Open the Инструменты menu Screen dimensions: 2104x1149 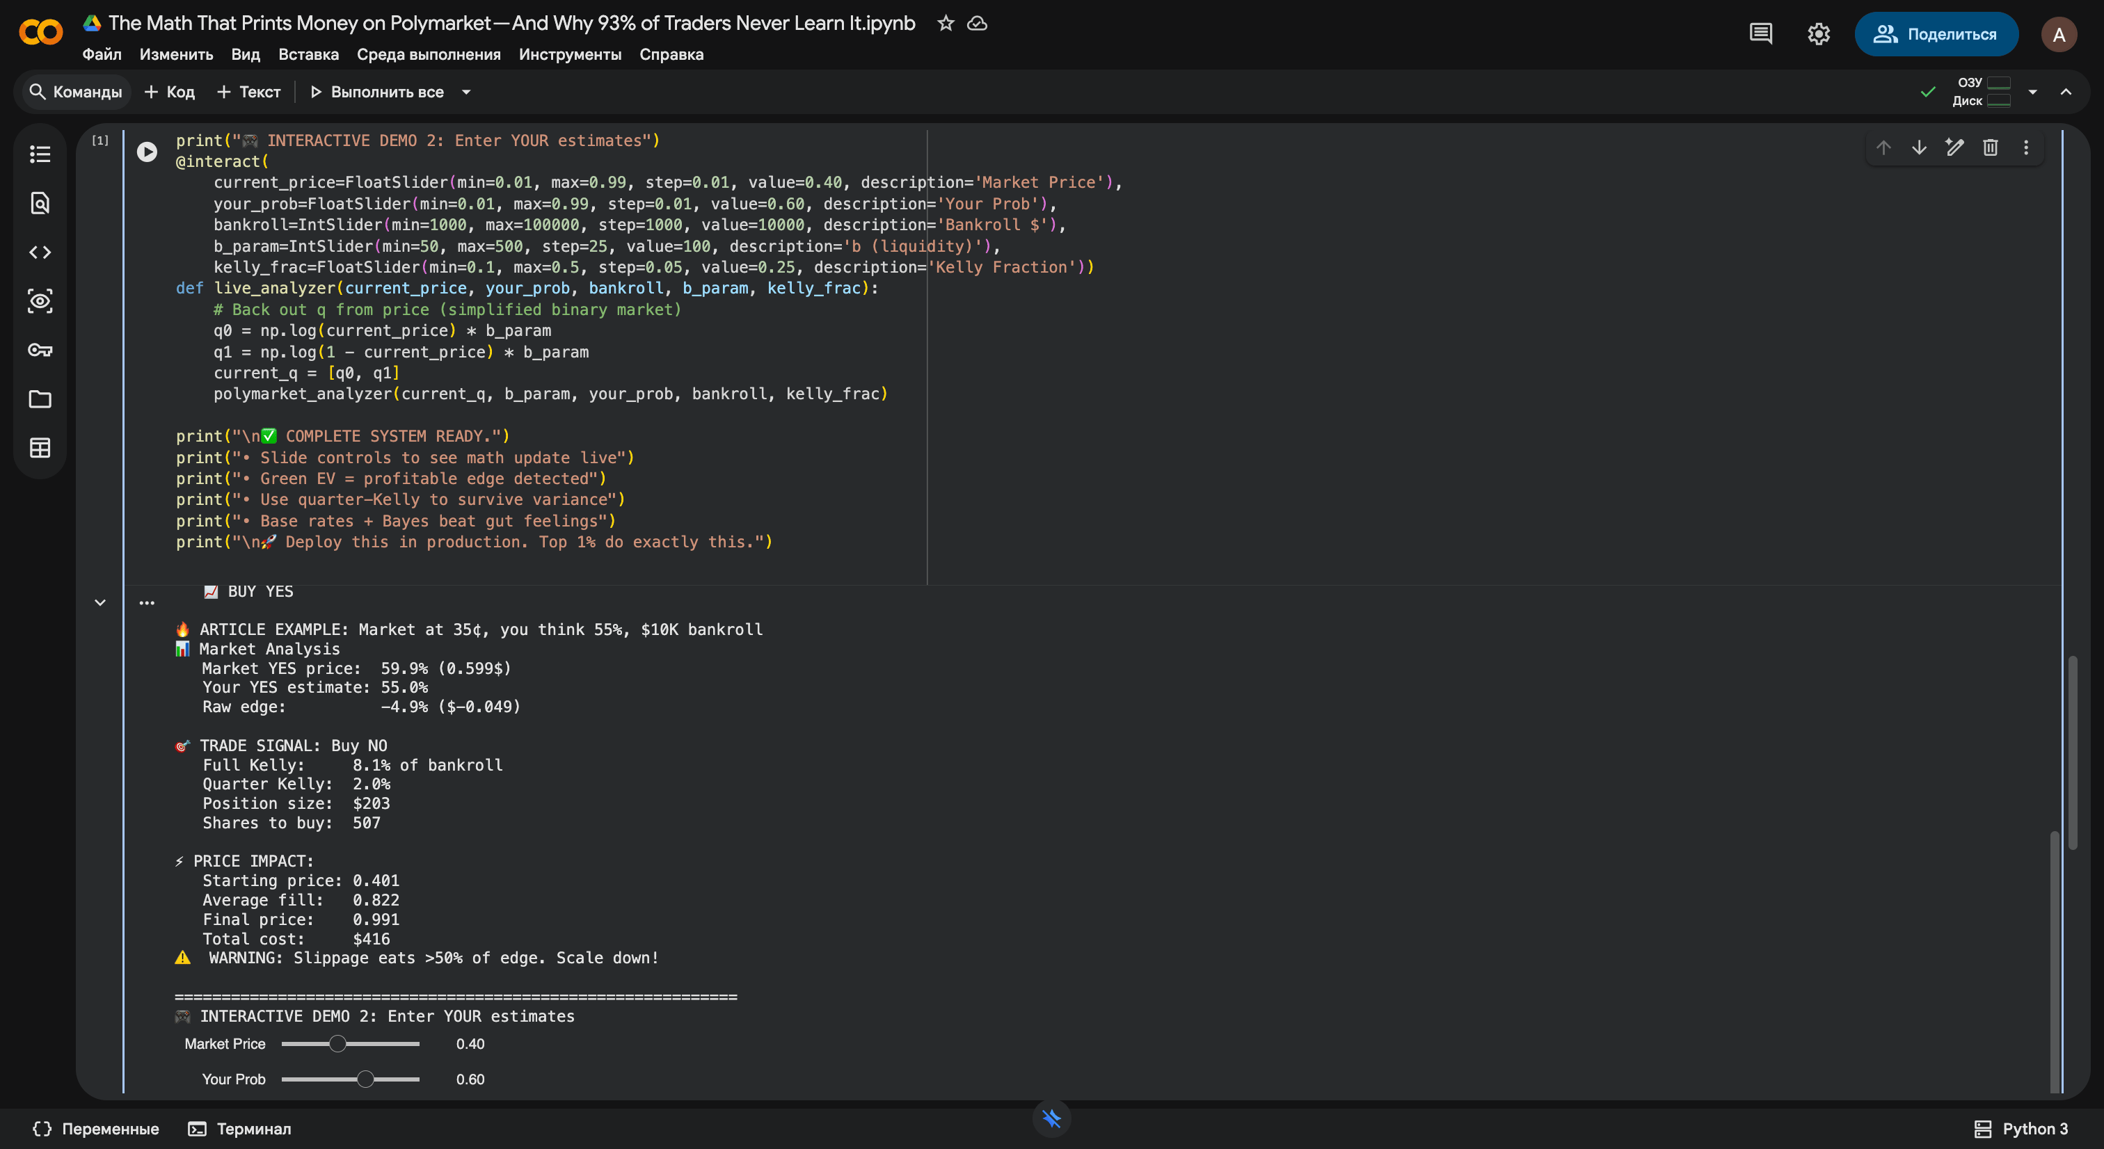point(569,55)
